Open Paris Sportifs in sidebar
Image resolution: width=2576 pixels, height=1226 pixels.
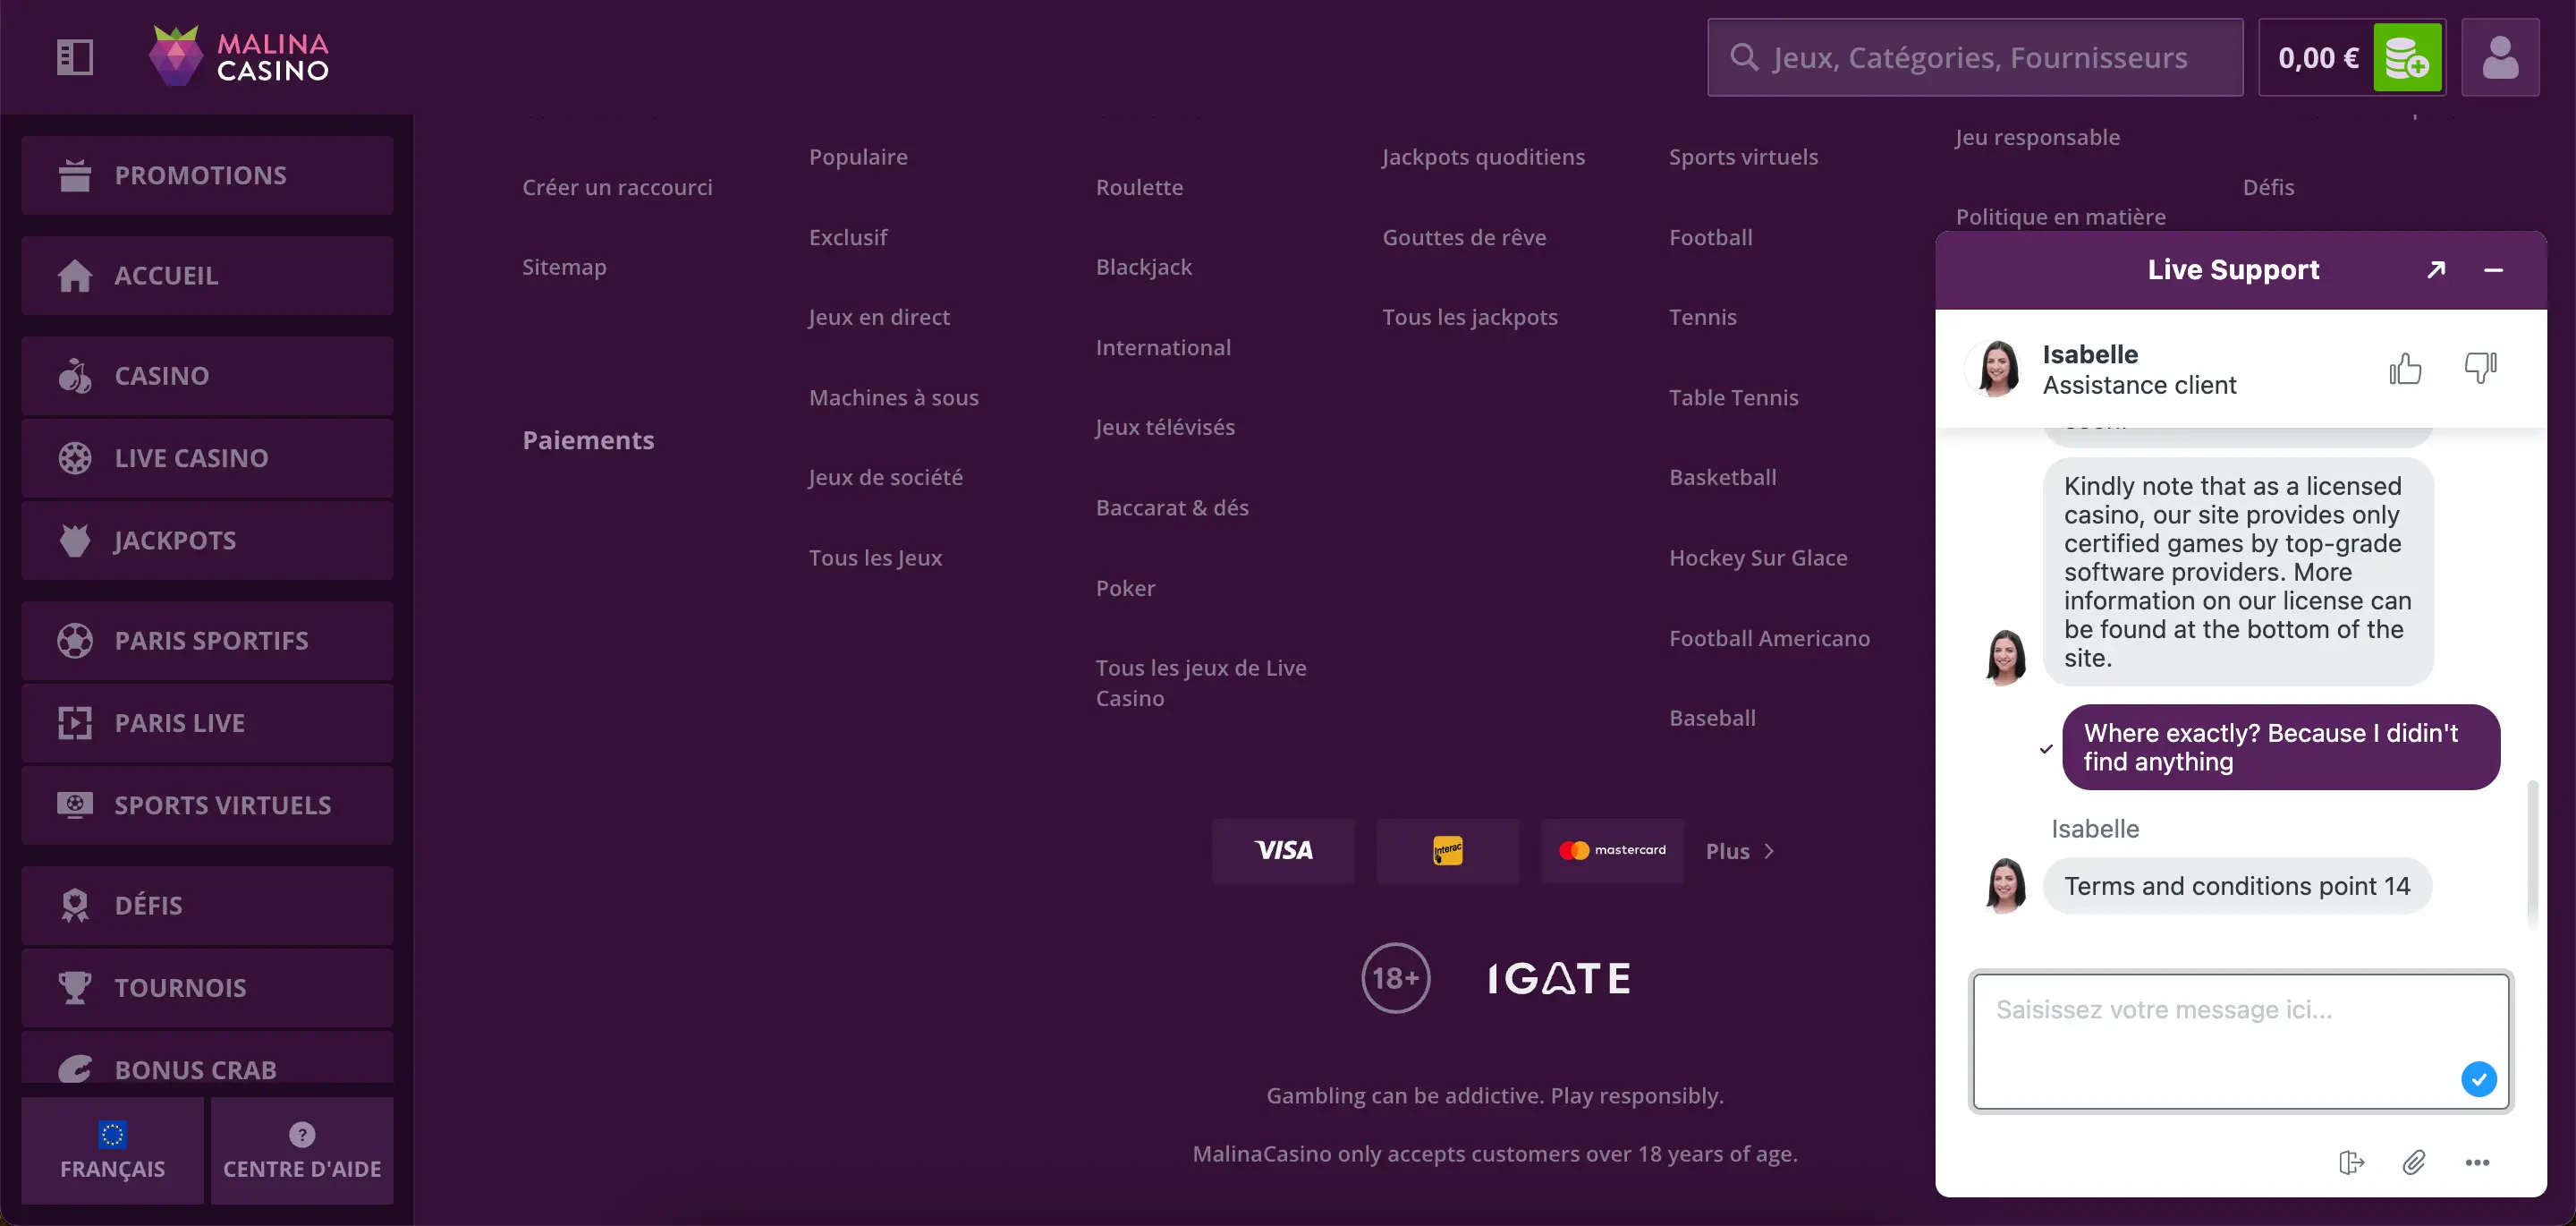207,641
